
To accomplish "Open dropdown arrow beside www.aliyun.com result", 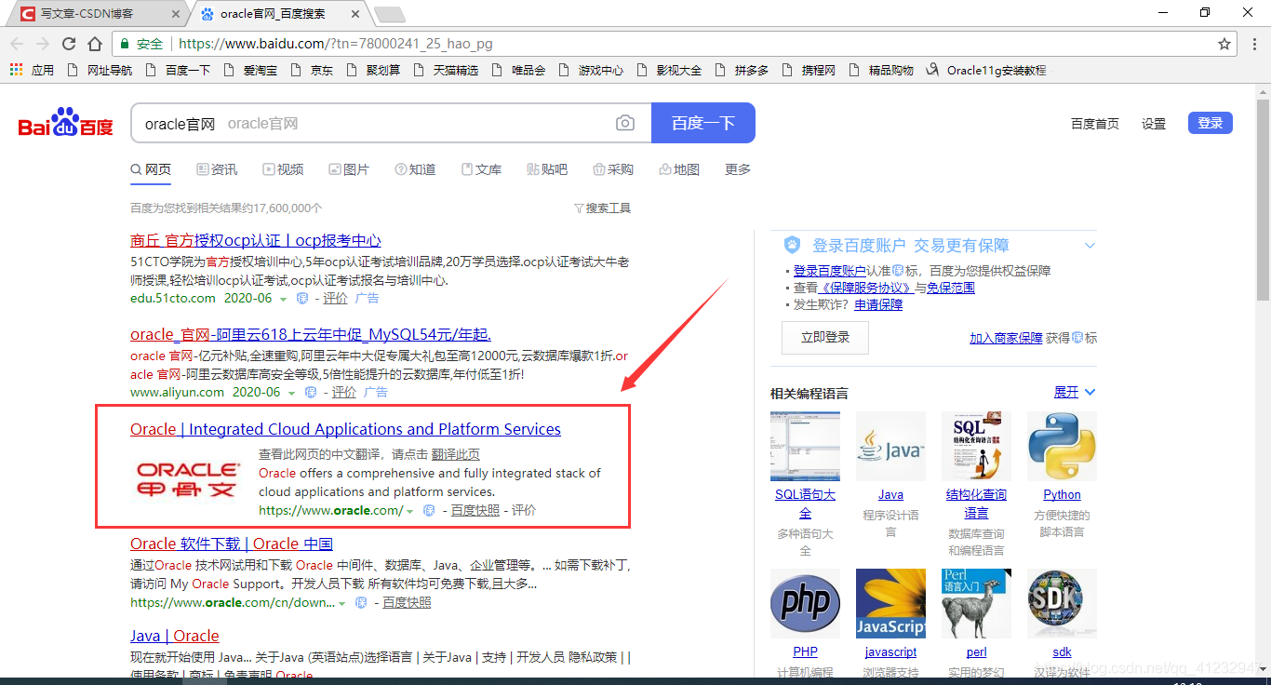I will pyautogui.click(x=292, y=393).
